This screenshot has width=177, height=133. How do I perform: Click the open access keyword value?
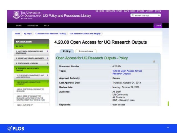(x=119, y=105)
